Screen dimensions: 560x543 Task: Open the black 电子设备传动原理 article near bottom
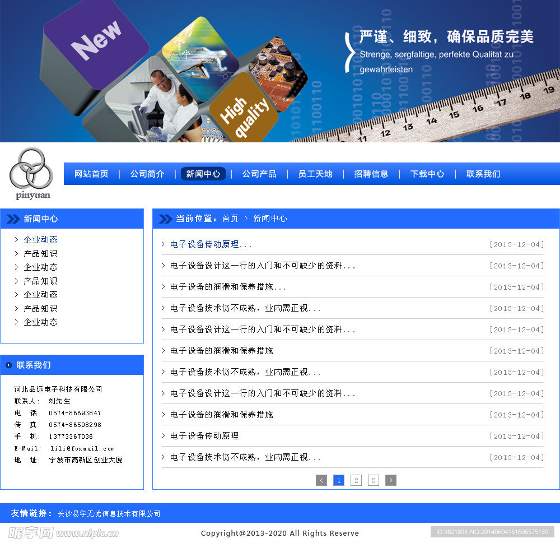[x=204, y=436]
